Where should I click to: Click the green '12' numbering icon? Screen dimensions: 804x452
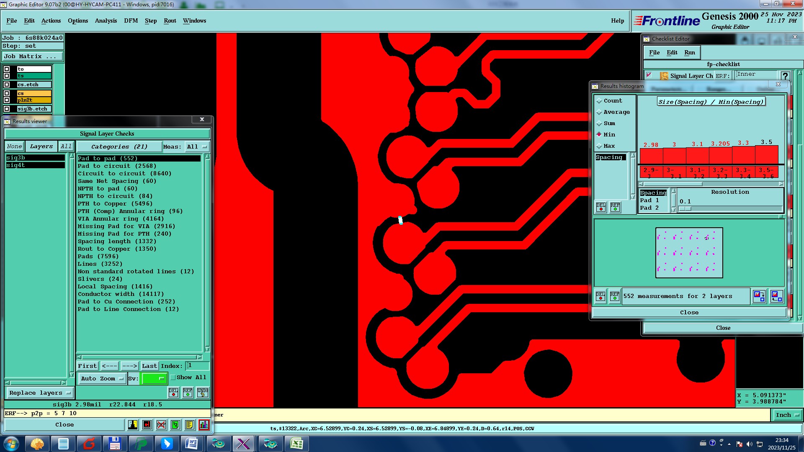tap(175, 425)
